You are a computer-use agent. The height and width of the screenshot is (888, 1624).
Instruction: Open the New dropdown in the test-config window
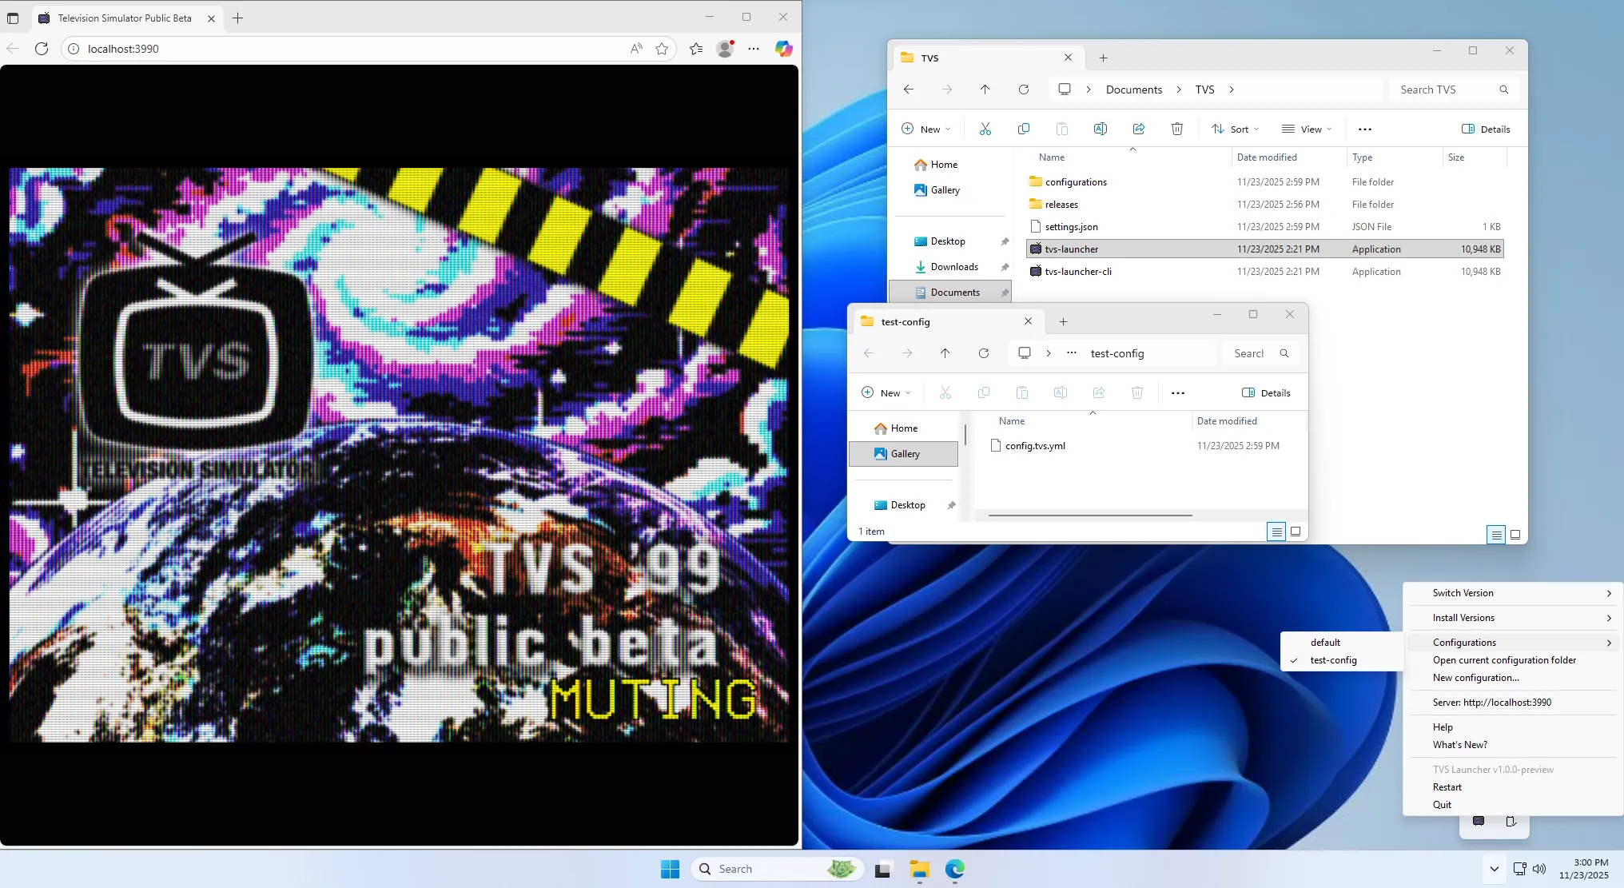pos(886,392)
